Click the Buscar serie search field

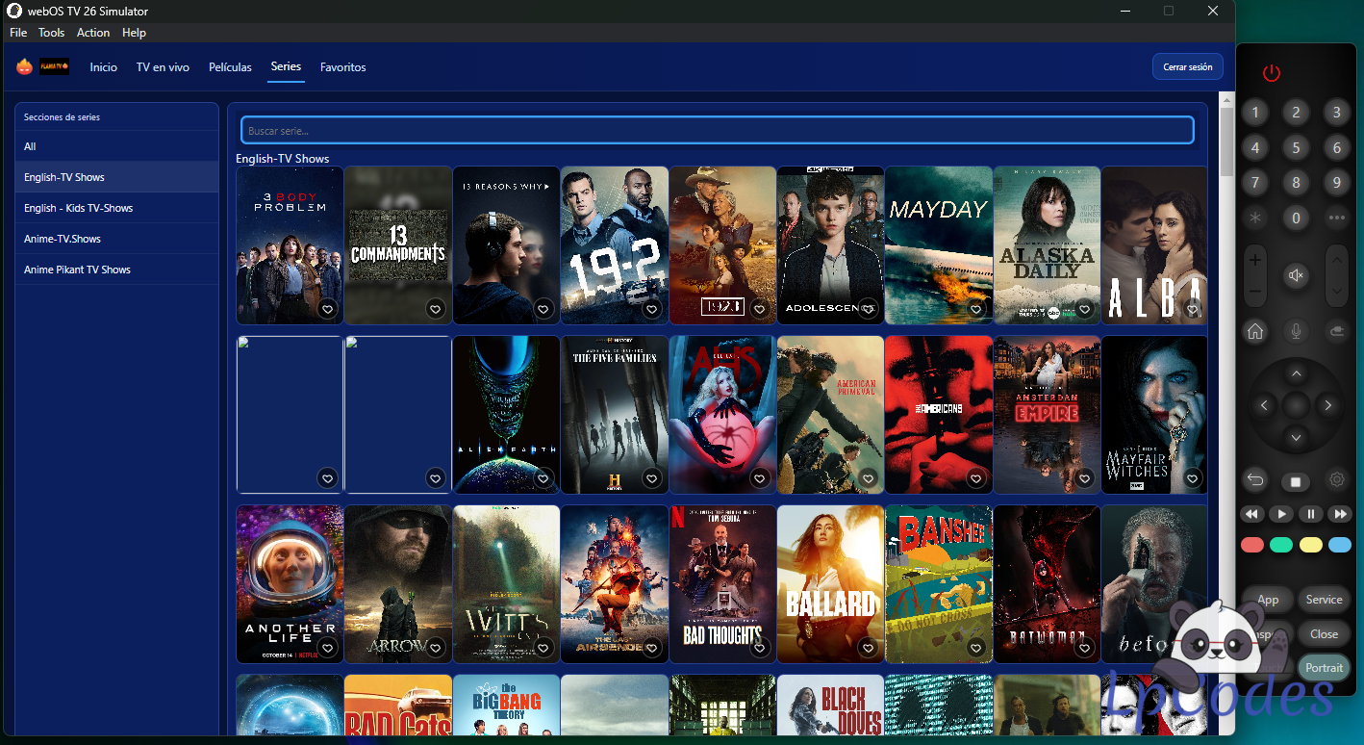(x=717, y=130)
